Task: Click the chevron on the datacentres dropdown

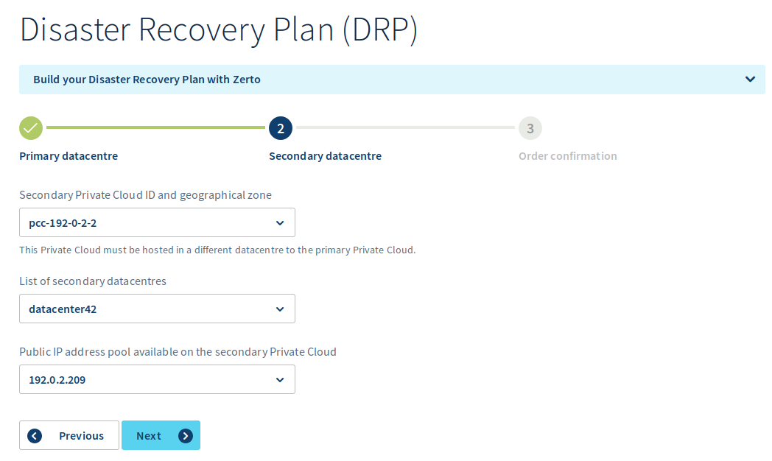Action: 280,309
